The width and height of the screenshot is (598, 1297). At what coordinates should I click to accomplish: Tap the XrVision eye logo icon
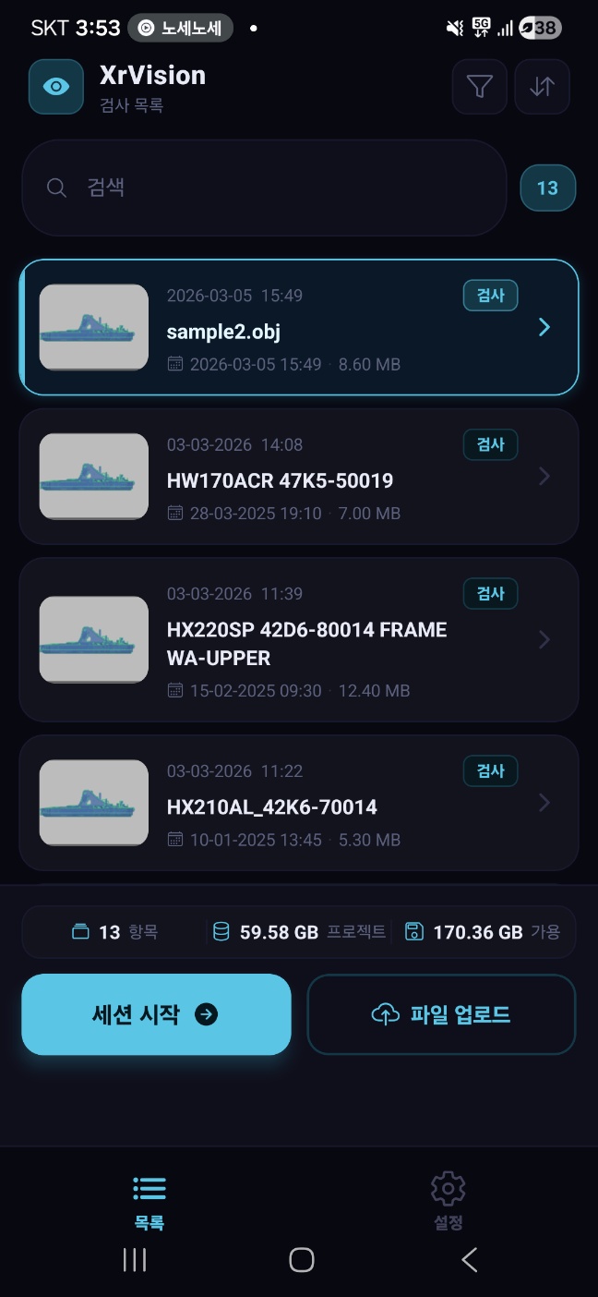(x=56, y=87)
